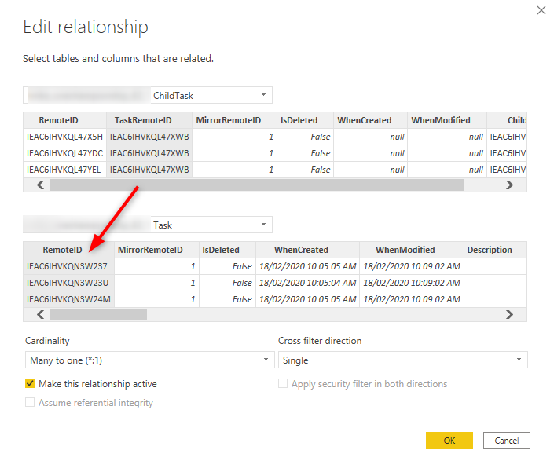Select RemoteID column header in ChildTask table
The width and height of the screenshot is (554, 472).
pos(64,120)
